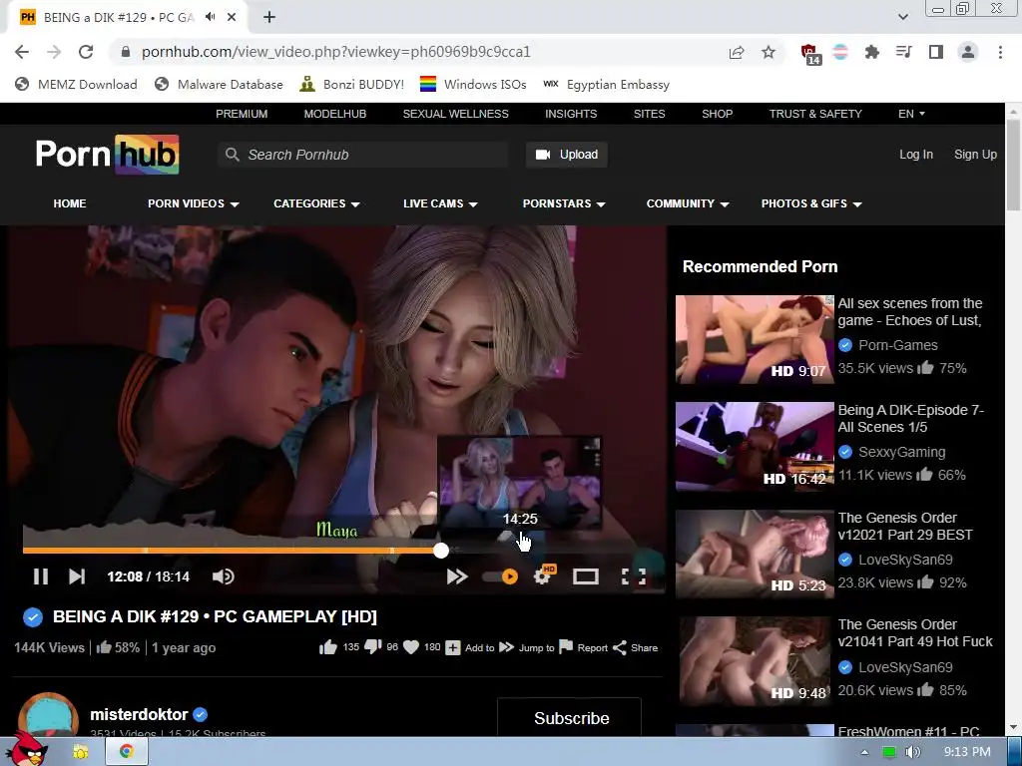This screenshot has width=1022, height=766.
Task: Expand the PHOTOS & GIFS dropdown
Action: [x=811, y=203]
